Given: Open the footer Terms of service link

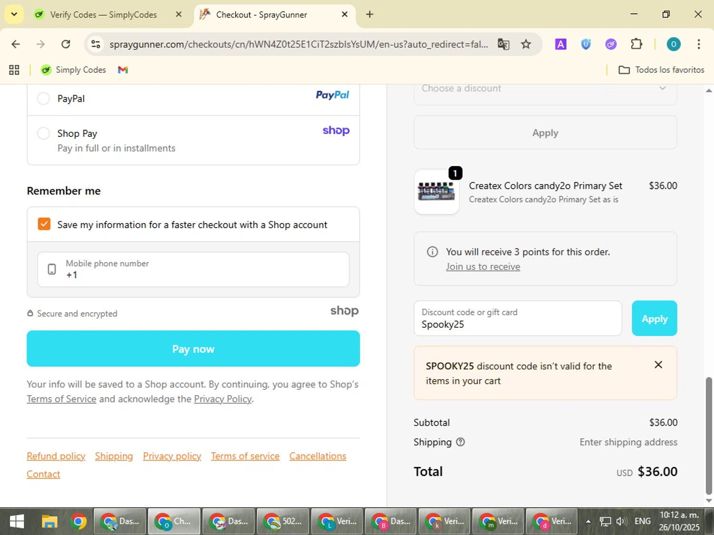Looking at the screenshot, I should 245,456.
